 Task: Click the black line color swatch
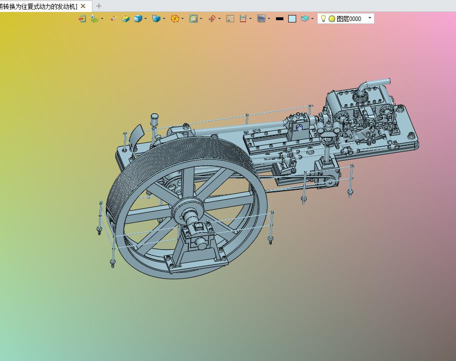click(x=280, y=19)
